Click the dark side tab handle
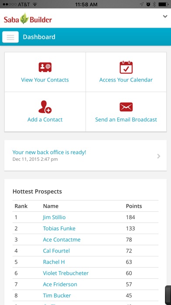Screen dimensions: 171x305 (x=168, y=295)
